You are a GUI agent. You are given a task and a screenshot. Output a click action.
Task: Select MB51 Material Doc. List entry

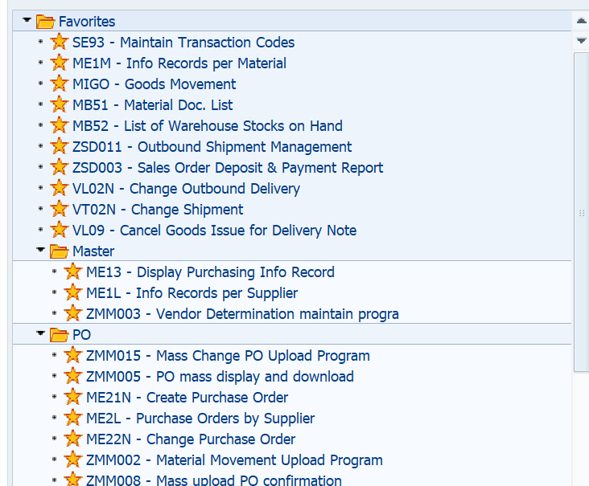(152, 105)
